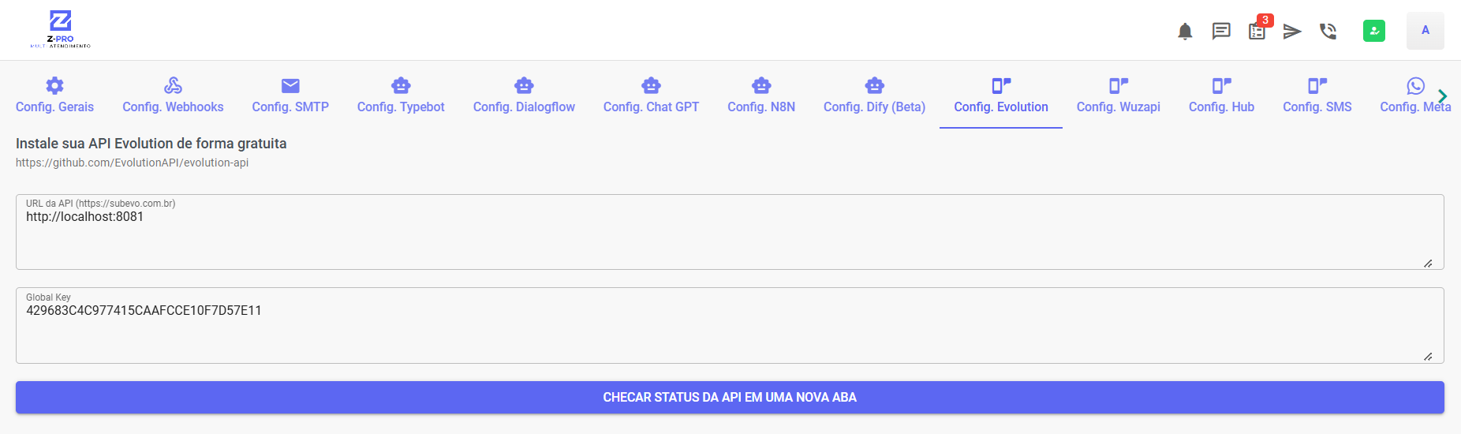Select the Config. Typebot tab

pos(401,95)
